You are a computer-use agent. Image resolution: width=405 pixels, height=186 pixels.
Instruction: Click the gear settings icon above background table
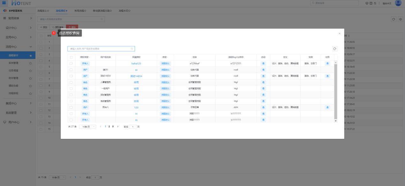(x=401, y=19)
